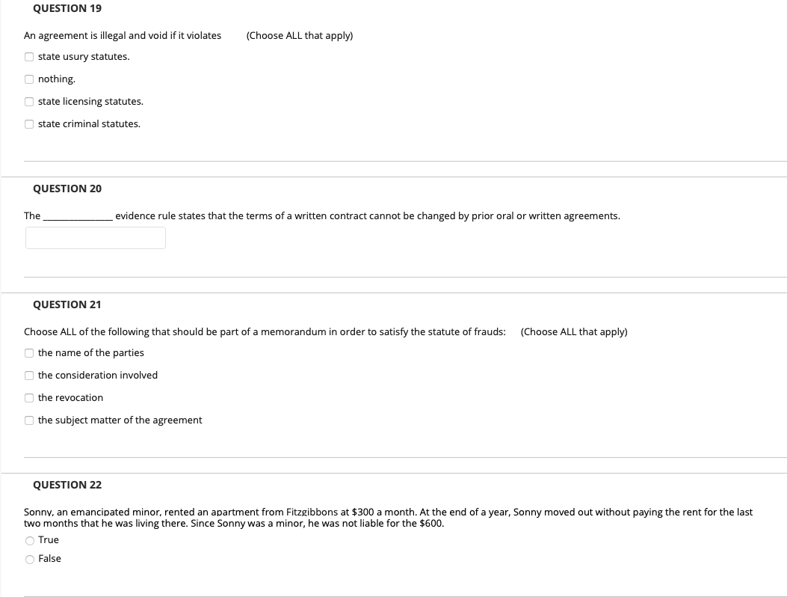Image resolution: width=787 pixels, height=597 pixels.
Task: Click the statute of frauds question text
Action: tap(265, 331)
